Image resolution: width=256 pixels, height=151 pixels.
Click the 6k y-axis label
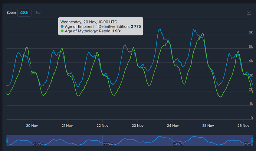[x=251, y=32]
